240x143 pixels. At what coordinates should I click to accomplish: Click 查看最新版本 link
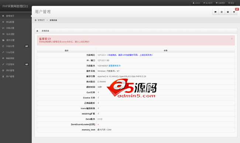pyautogui.click(x=114, y=66)
